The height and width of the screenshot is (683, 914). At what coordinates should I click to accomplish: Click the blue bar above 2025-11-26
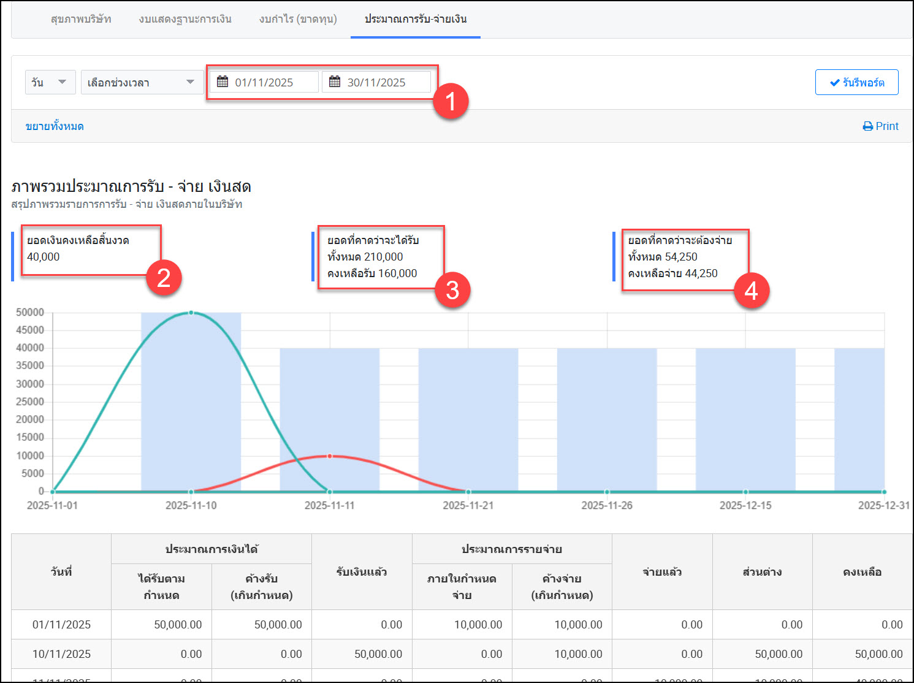(x=607, y=419)
